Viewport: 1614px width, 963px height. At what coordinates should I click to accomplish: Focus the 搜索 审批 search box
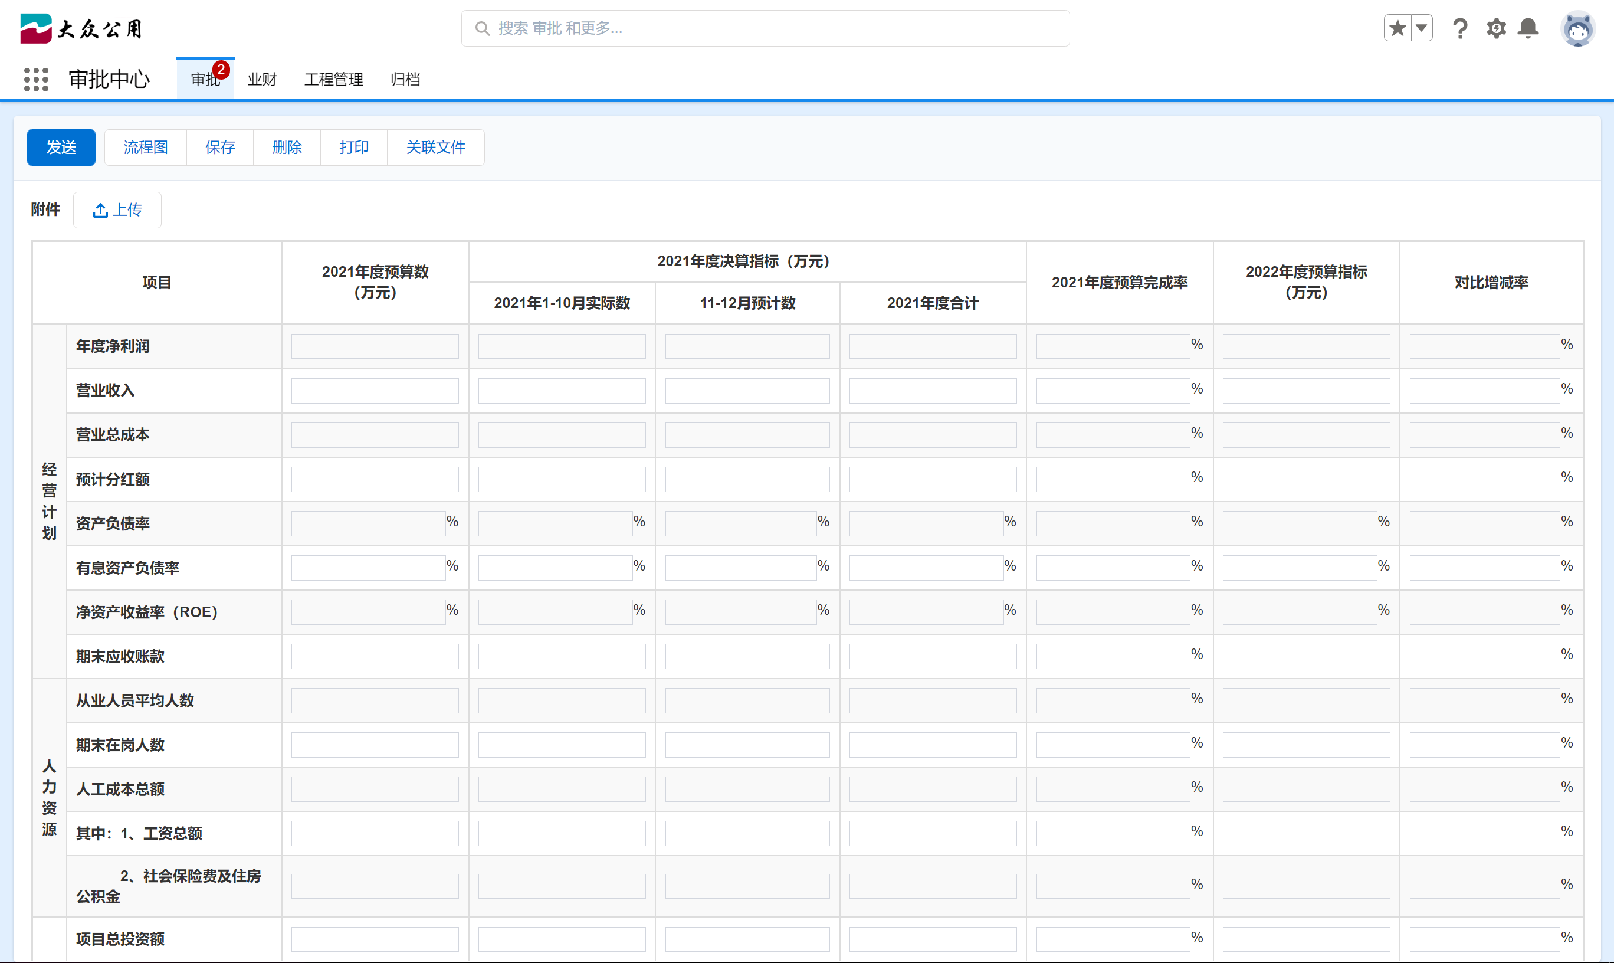point(766,28)
